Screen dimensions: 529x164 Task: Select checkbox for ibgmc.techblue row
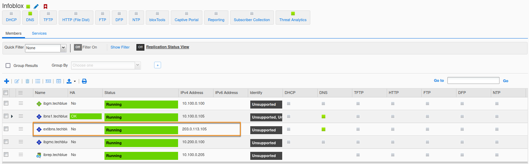(x=6, y=141)
